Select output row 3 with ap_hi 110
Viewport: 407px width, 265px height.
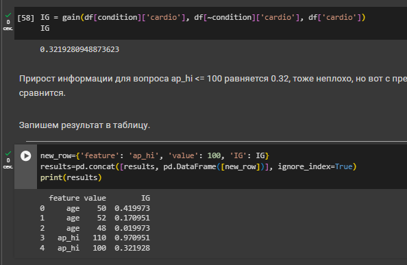click(x=95, y=238)
